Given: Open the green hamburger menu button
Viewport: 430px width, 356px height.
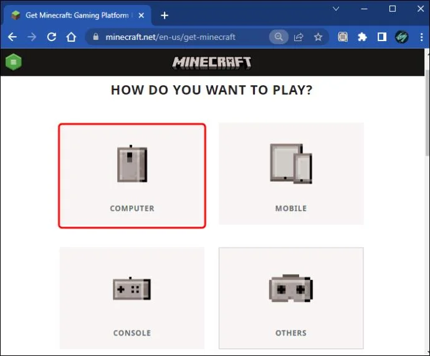Looking at the screenshot, I should point(14,62).
